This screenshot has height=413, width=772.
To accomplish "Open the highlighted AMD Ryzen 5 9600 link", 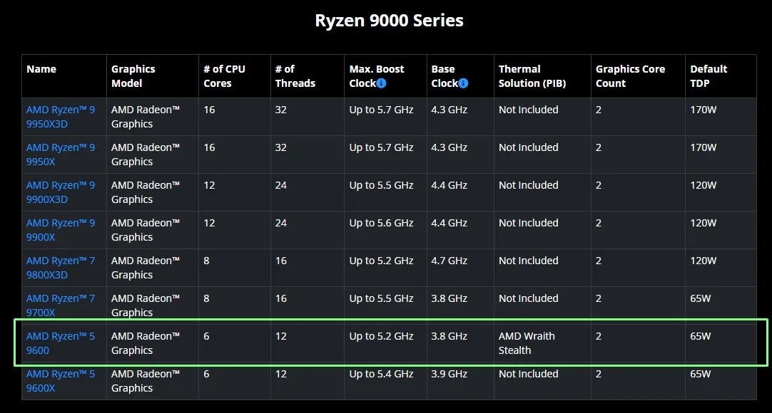I will (x=60, y=343).
